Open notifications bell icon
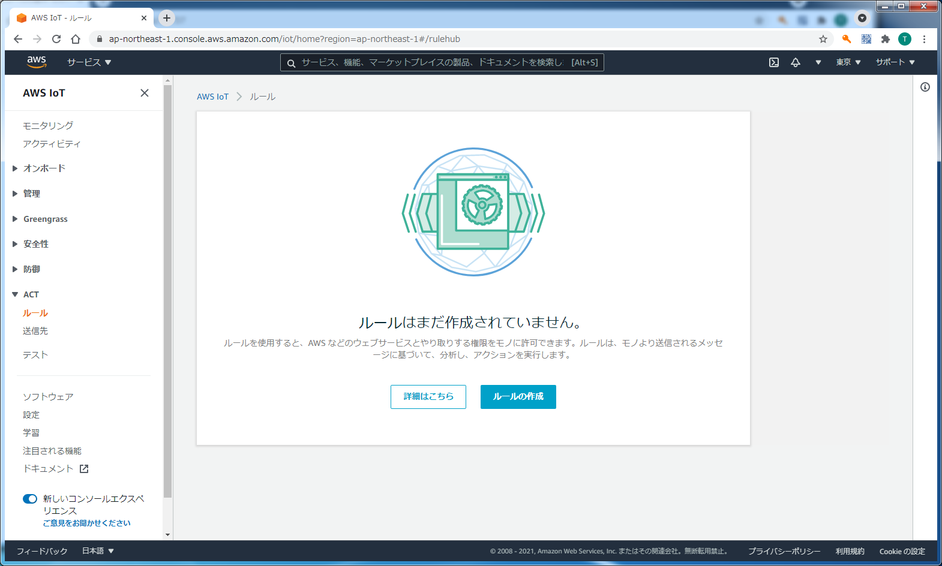Screen dimensions: 942x566 coord(796,62)
